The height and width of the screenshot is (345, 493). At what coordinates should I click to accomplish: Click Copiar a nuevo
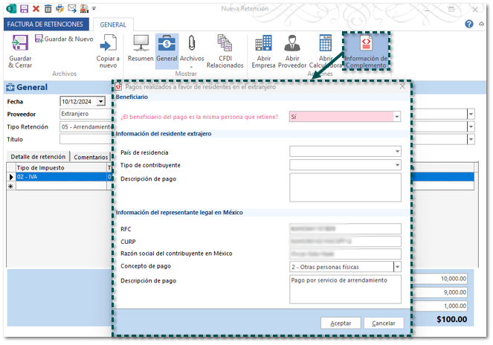108,51
